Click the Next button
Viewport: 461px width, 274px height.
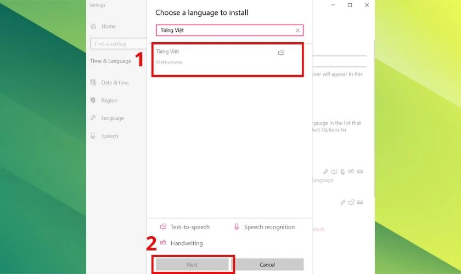[192, 265]
